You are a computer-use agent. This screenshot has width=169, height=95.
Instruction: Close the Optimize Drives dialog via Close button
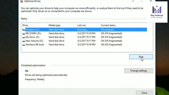144,93
